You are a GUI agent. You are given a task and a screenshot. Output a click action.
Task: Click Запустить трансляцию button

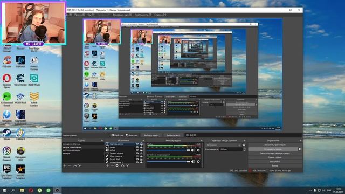[x=275, y=145]
